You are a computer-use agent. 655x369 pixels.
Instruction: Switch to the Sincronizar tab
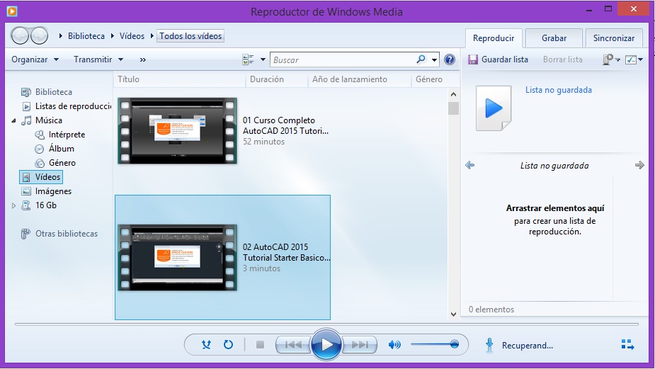614,38
